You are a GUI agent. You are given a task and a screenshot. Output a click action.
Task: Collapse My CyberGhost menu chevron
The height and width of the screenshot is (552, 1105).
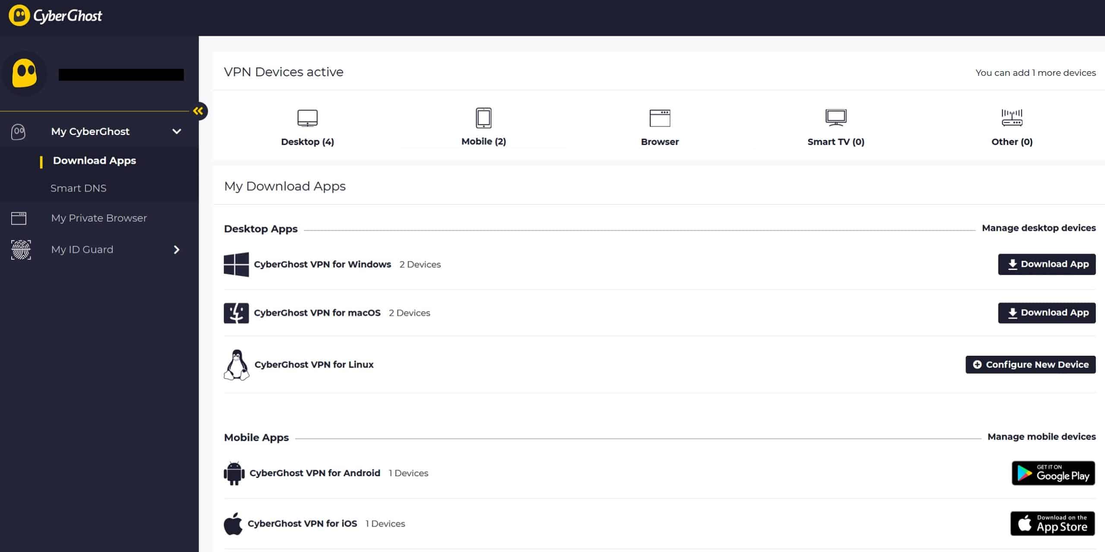[177, 132]
